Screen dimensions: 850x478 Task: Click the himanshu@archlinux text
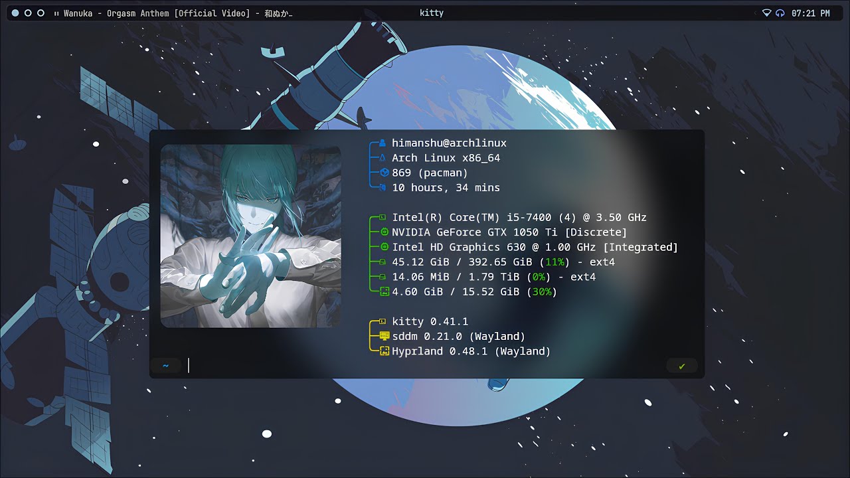pyautogui.click(x=449, y=143)
